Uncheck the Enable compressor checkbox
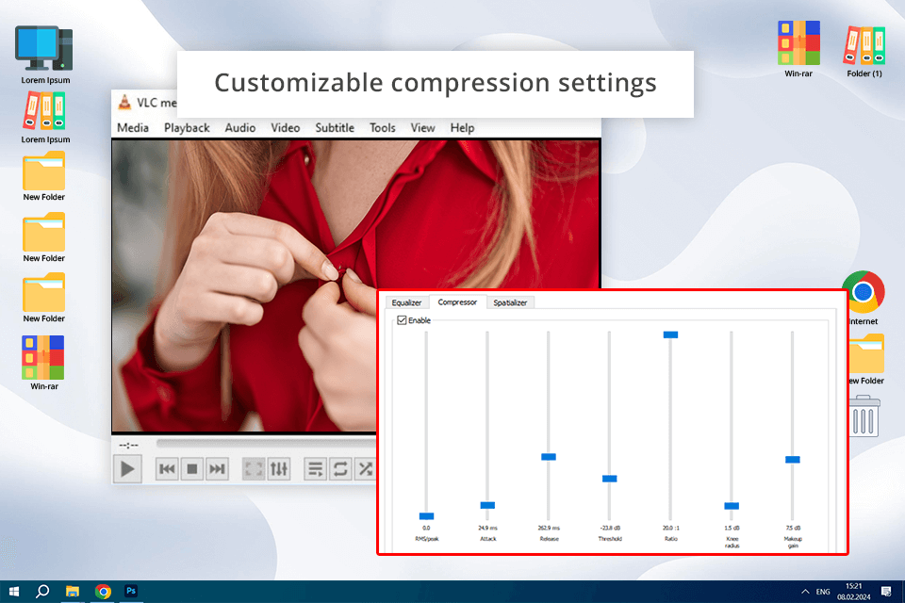 (x=402, y=320)
